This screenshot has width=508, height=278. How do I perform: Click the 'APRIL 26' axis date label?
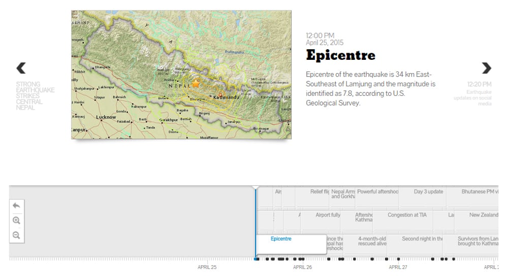point(302,267)
